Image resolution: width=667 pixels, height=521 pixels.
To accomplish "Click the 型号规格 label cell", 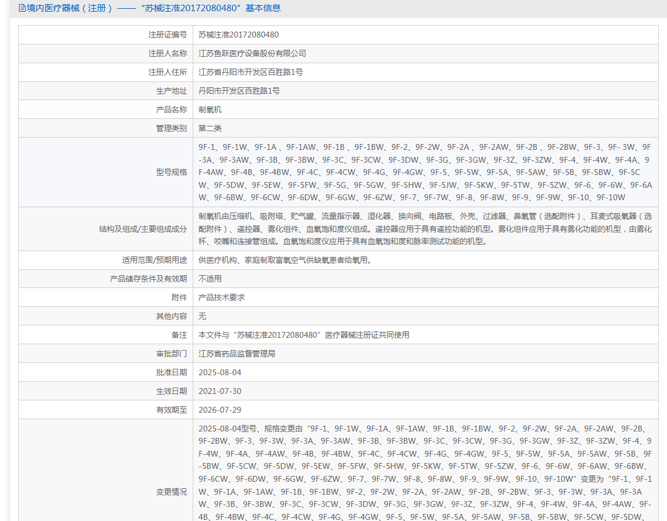I will (x=105, y=172).
